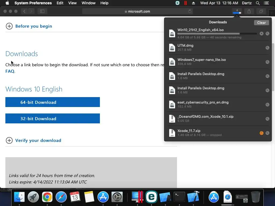
Task: Click the Downloads stack in the Dock
Action: pyautogui.click(x=228, y=197)
